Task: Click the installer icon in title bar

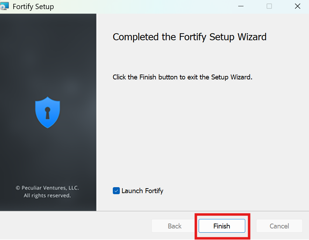Action: point(5,6)
